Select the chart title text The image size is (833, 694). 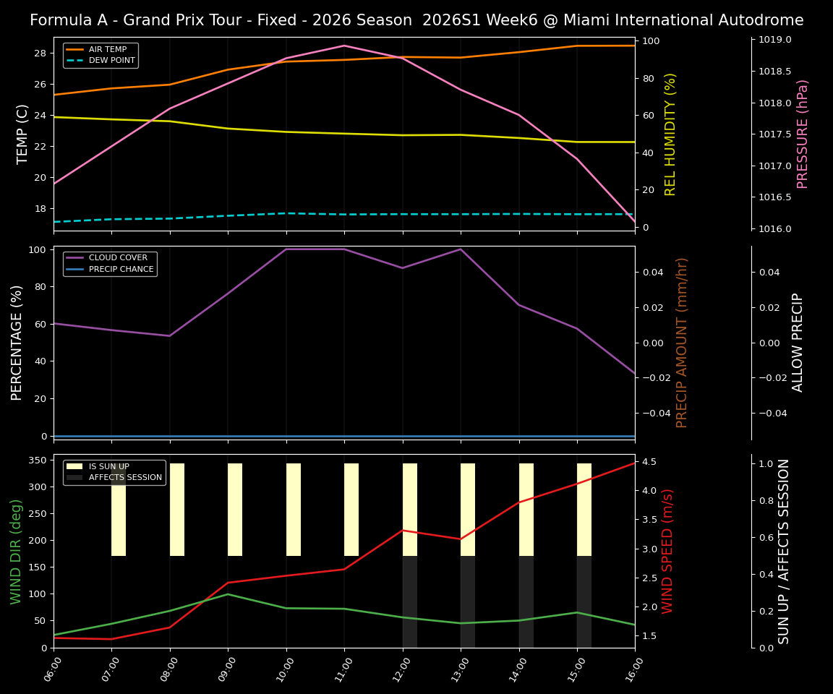point(416,20)
